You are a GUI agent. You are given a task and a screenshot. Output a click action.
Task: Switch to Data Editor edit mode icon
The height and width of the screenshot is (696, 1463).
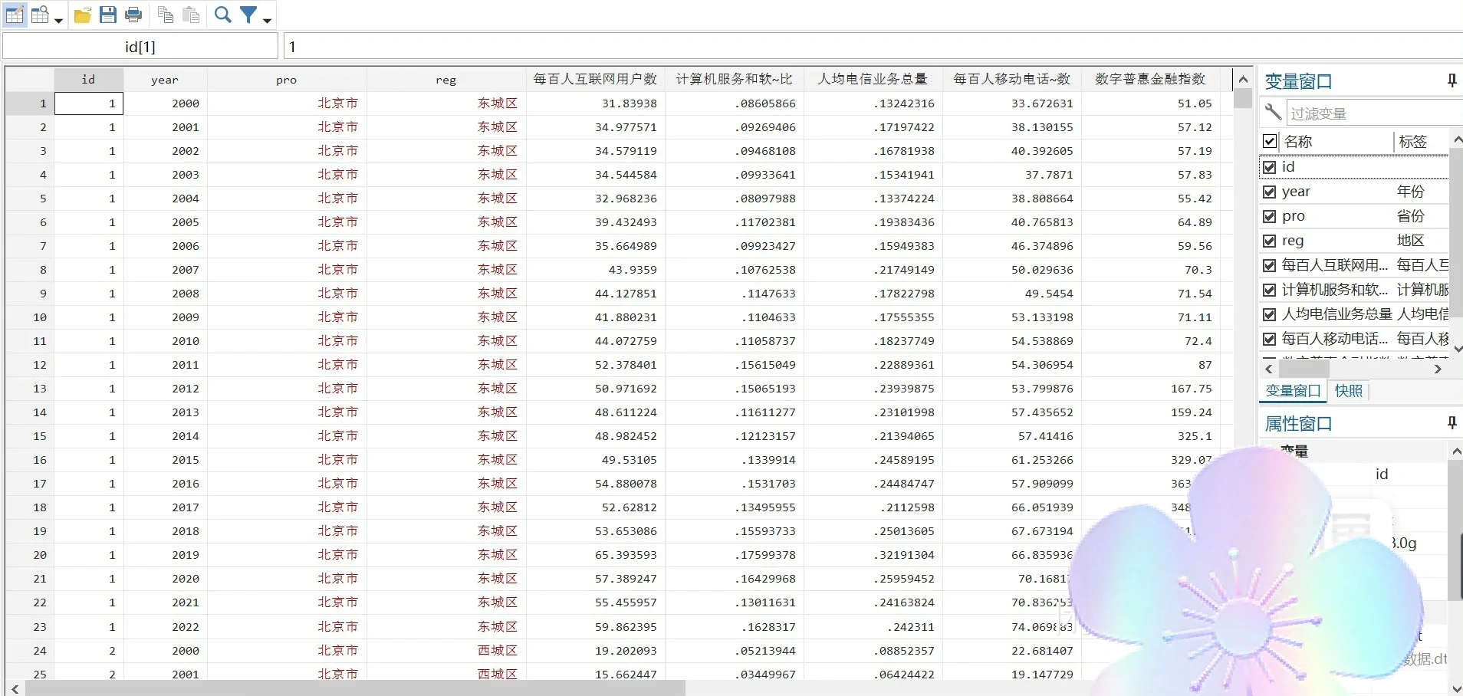click(15, 15)
